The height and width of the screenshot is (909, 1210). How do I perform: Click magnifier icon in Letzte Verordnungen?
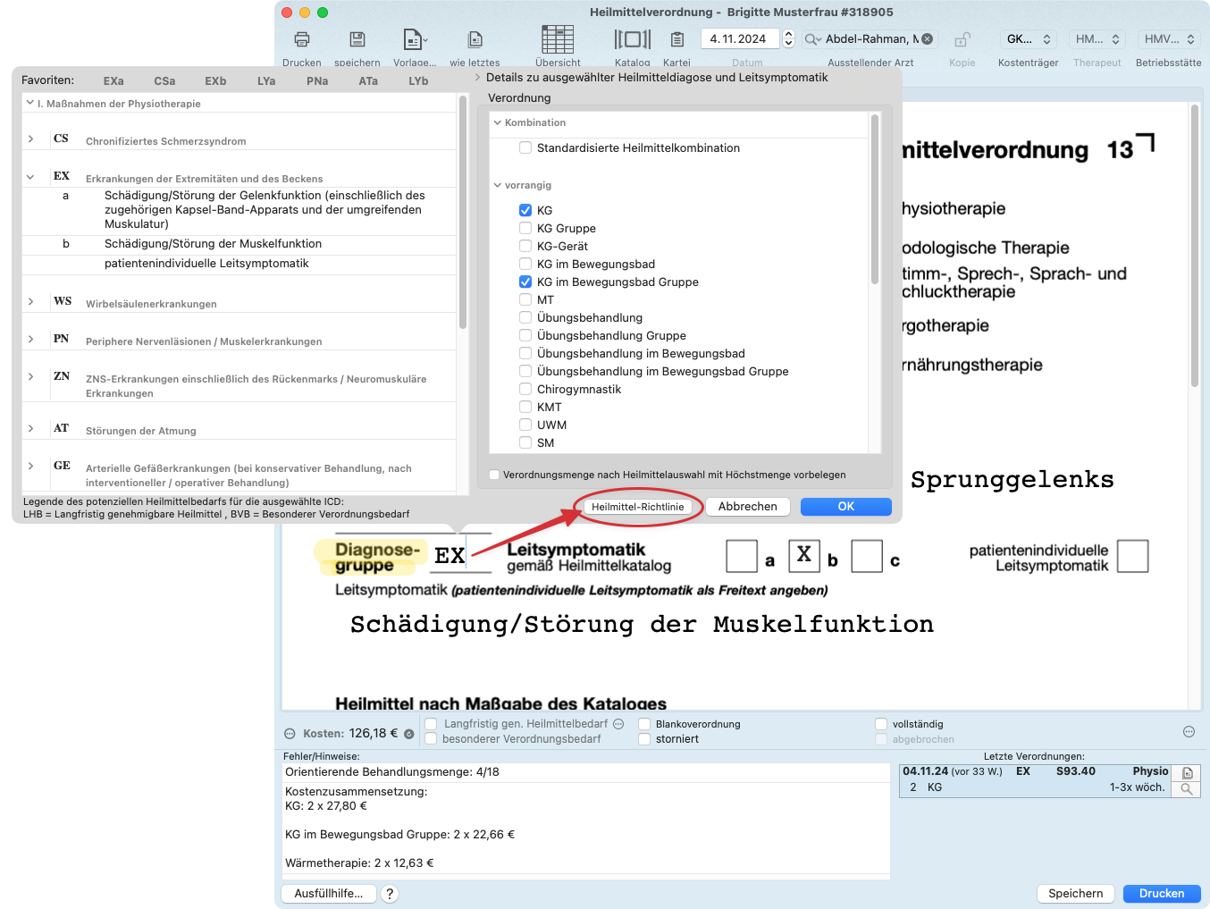click(x=1188, y=789)
